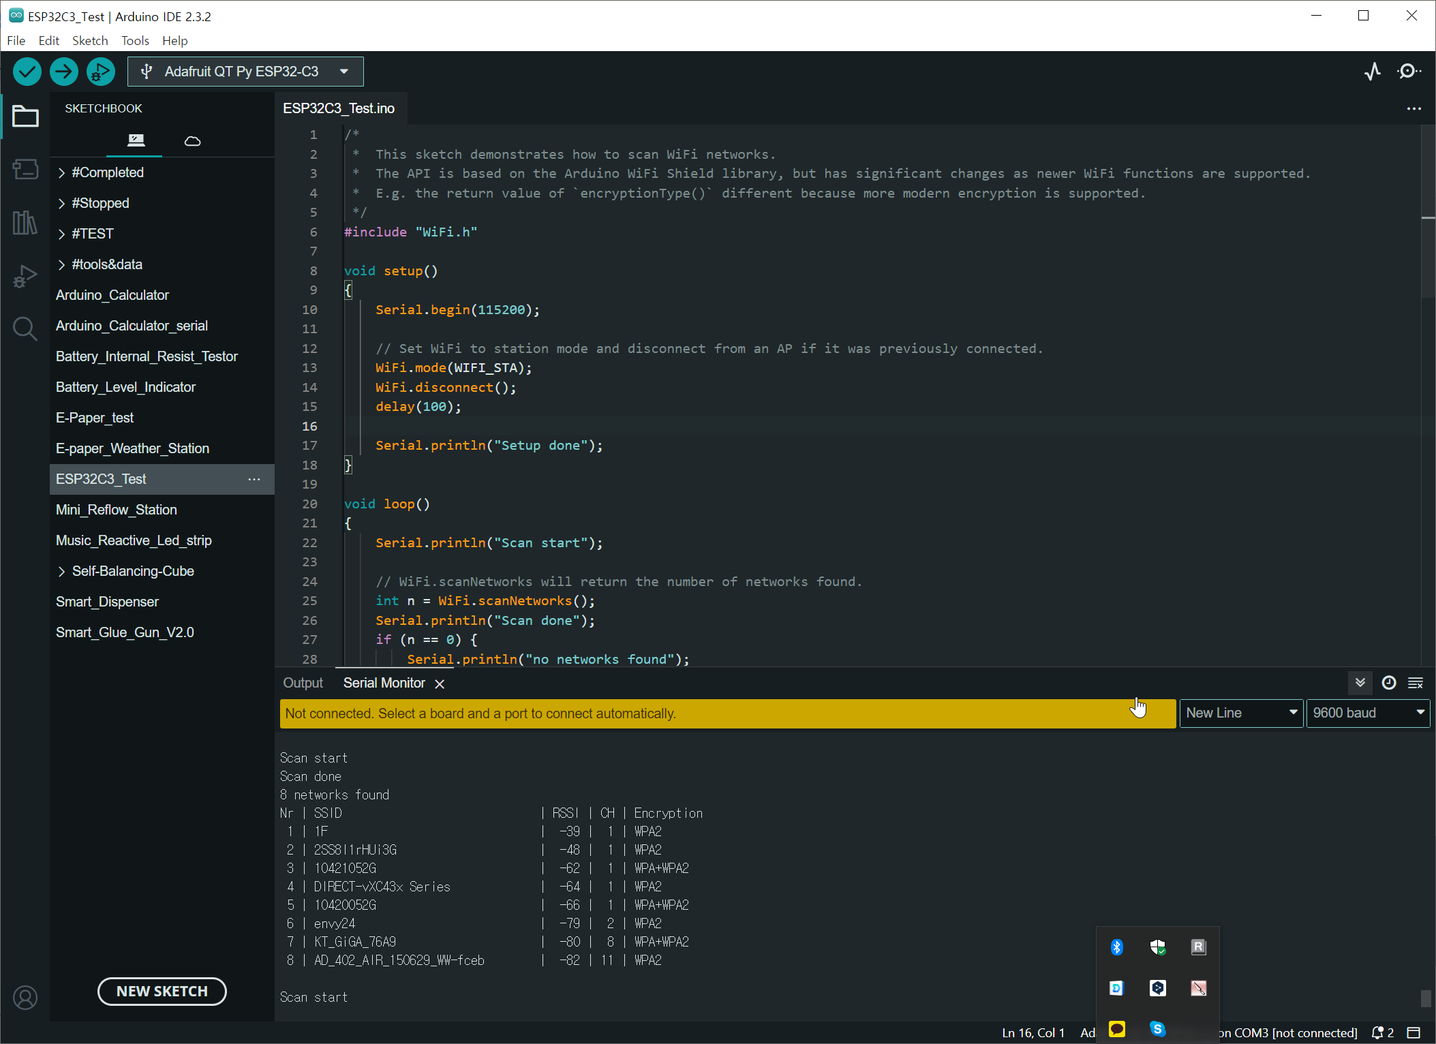
Task: Click the notifications bell in status bar
Action: coord(1381,1032)
